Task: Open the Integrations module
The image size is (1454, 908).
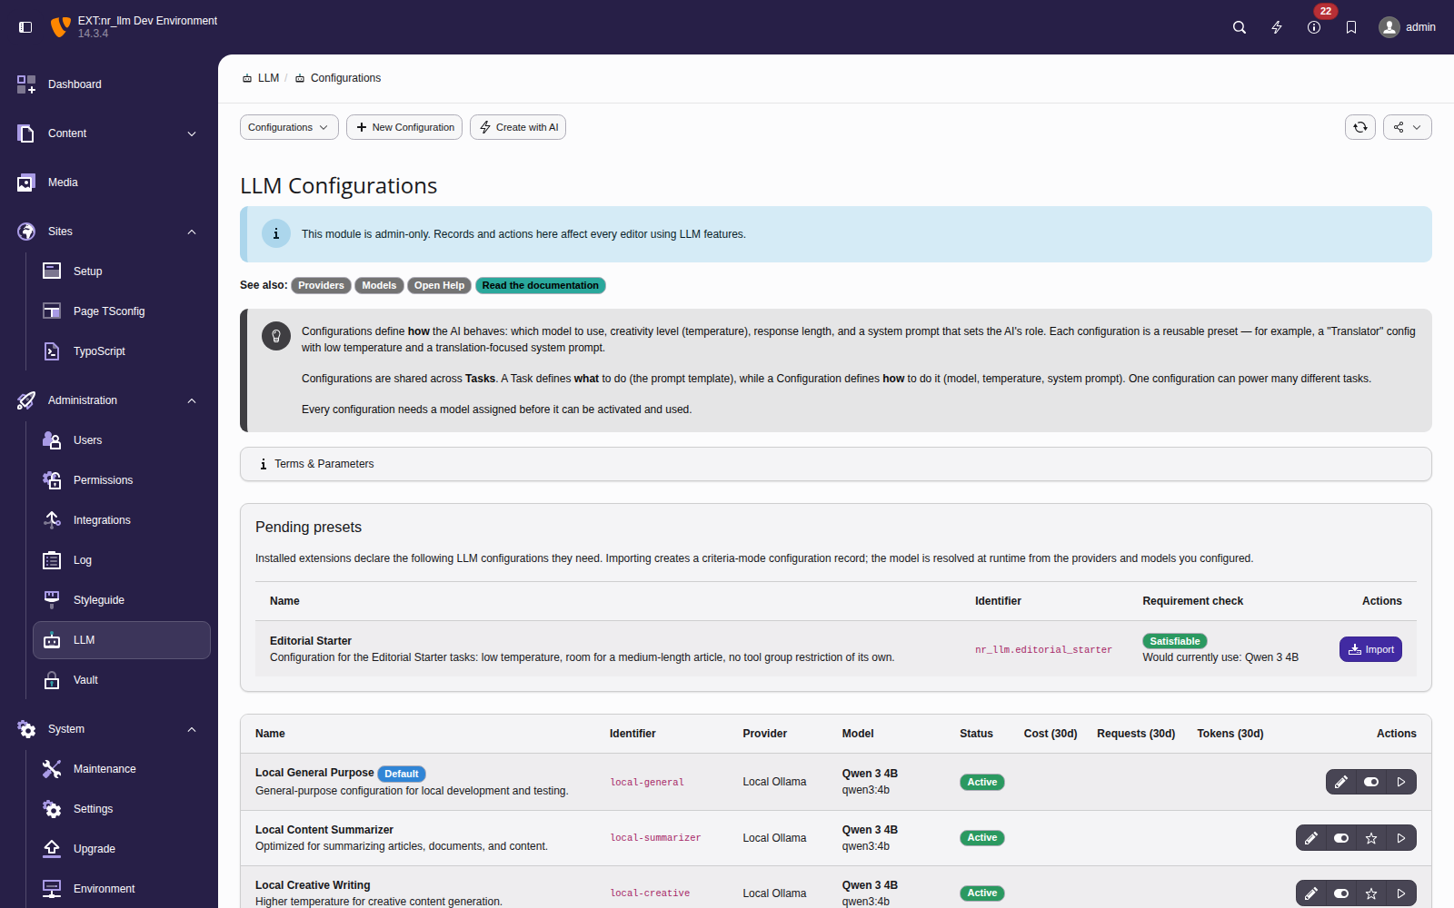Action: (122, 520)
